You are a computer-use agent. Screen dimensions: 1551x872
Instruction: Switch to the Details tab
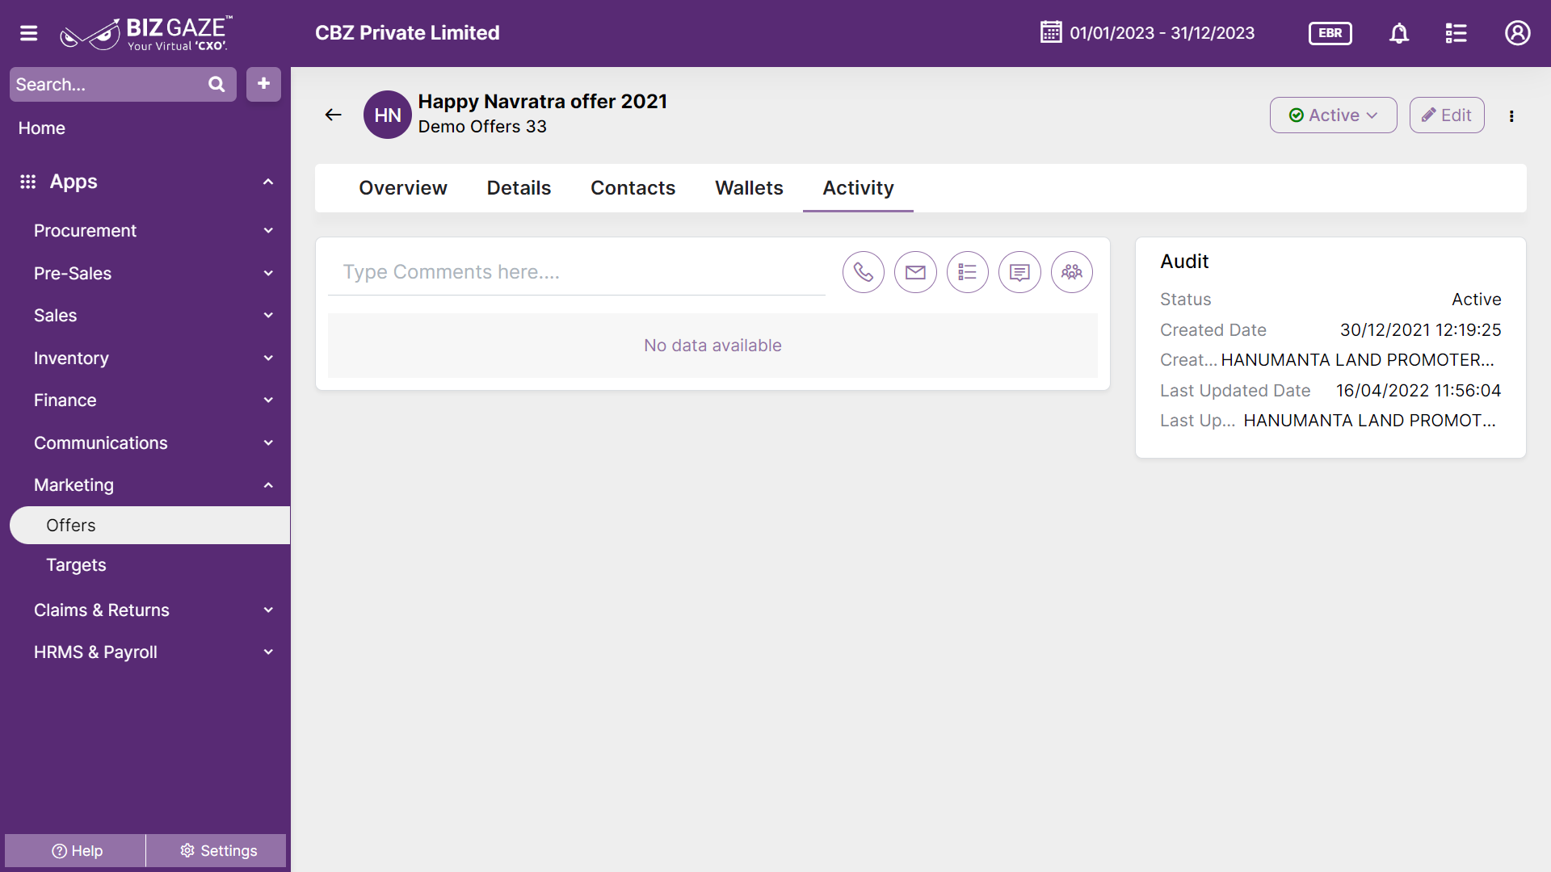(x=519, y=188)
